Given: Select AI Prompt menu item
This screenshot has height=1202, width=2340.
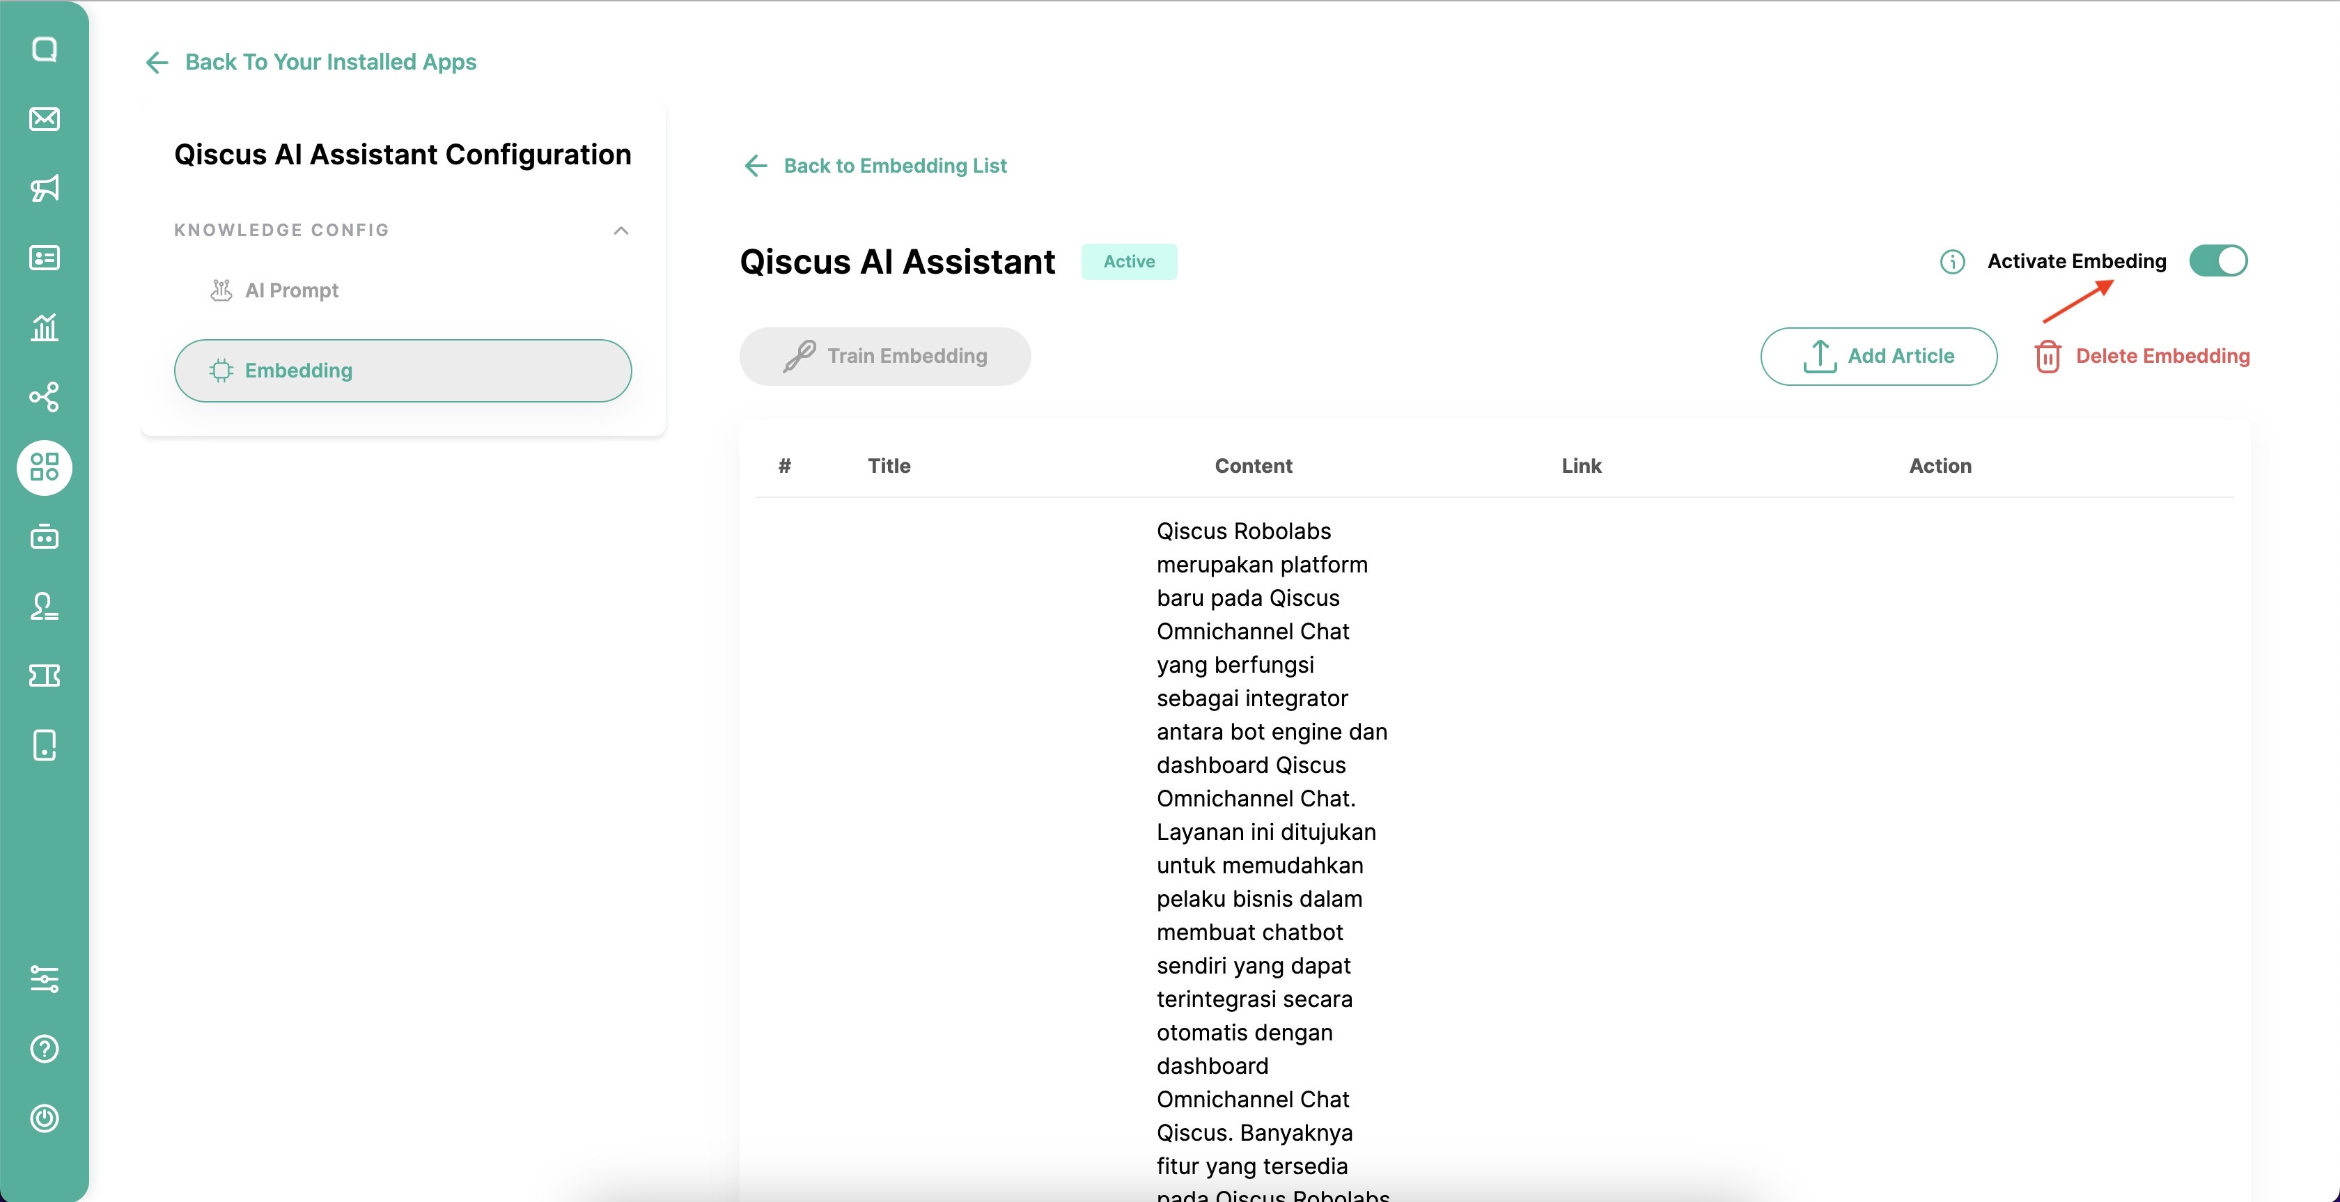Looking at the screenshot, I should click(x=292, y=290).
